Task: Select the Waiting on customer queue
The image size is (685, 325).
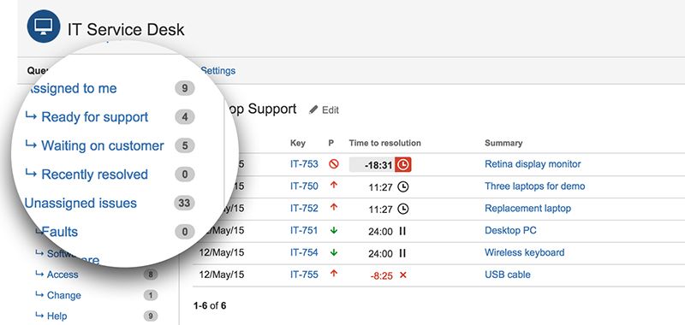Action: click(103, 145)
